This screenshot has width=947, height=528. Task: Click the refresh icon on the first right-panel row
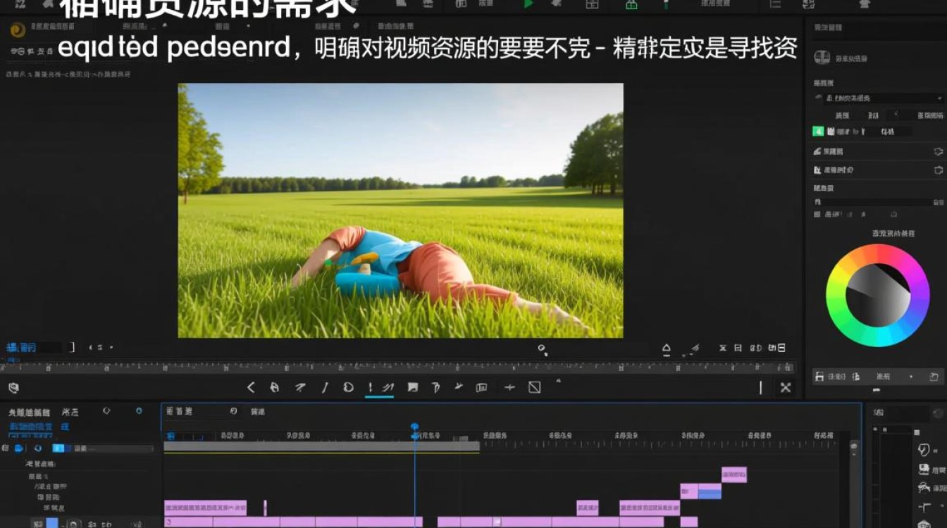[x=938, y=151]
